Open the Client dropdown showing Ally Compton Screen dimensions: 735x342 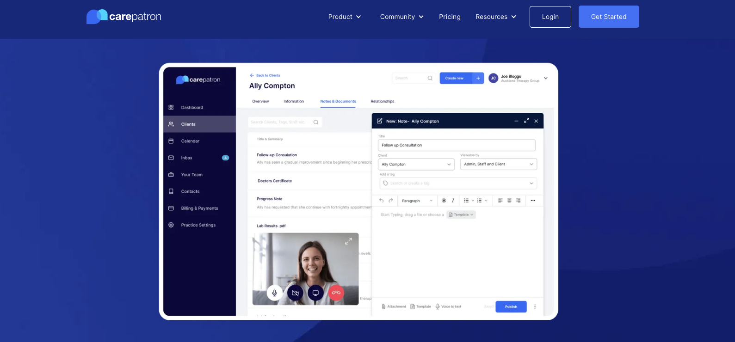[416, 164]
